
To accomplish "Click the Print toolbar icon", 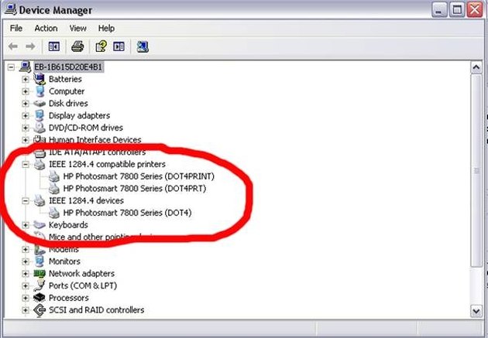I will point(77,46).
